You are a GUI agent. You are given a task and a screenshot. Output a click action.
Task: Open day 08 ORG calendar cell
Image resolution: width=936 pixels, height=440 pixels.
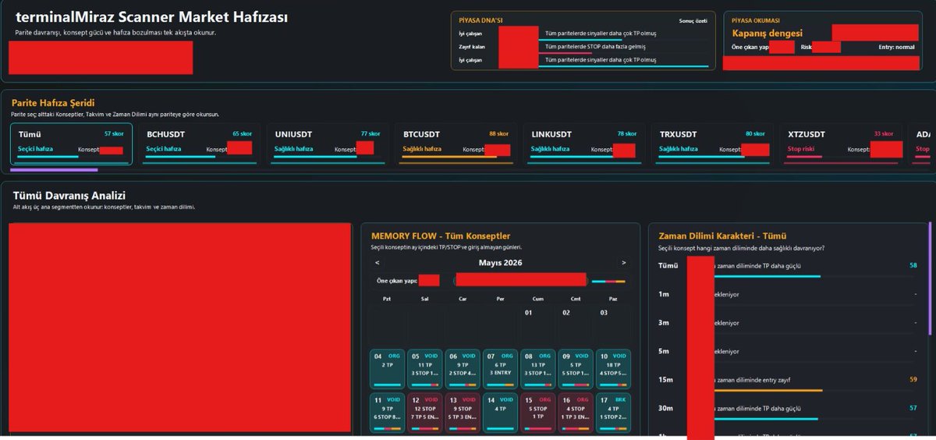(x=538, y=369)
